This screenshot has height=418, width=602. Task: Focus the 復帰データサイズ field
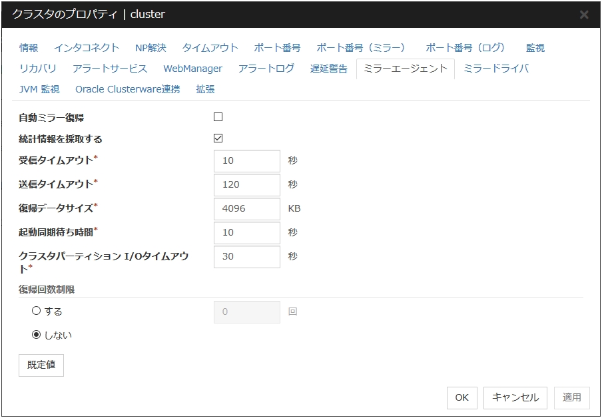(246, 209)
